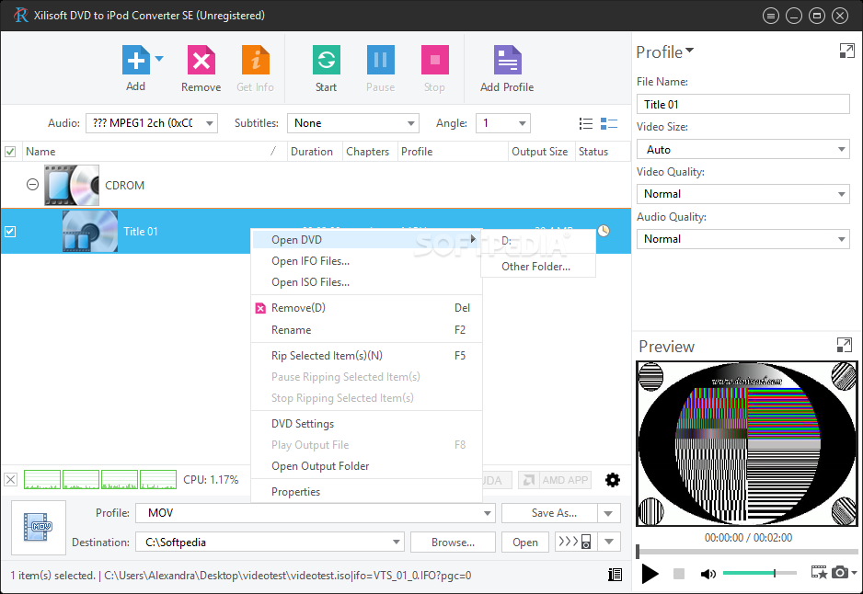The image size is (863, 594).
Task: Choose DVD Settings from the context menu
Action: (x=303, y=424)
